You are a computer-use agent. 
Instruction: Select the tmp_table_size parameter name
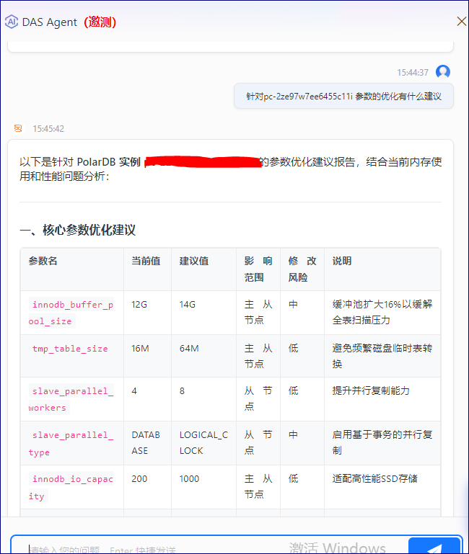[70, 349]
